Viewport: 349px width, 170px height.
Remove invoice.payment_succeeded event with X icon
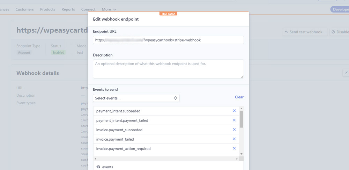[234, 130]
